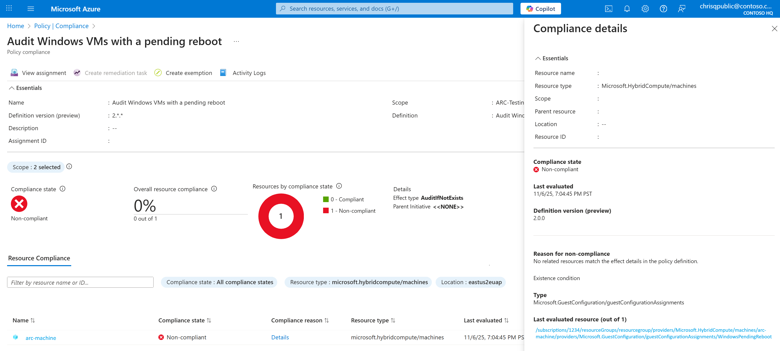This screenshot has height=351, width=780.
Task: Collapse Essentials in Compliance details panel
Action: coord(551,58)
